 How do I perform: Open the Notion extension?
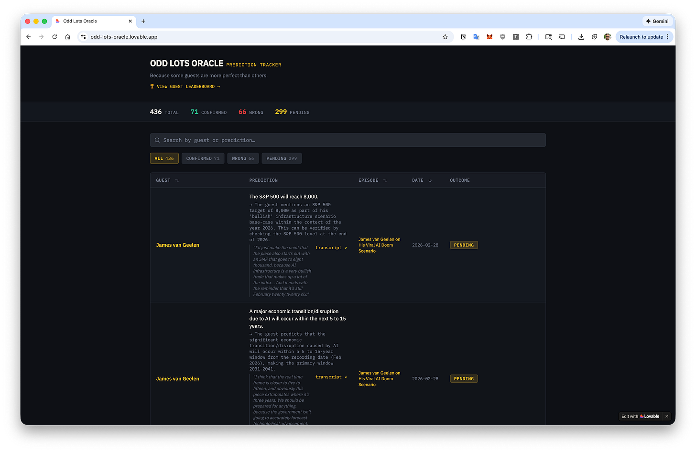463,37
